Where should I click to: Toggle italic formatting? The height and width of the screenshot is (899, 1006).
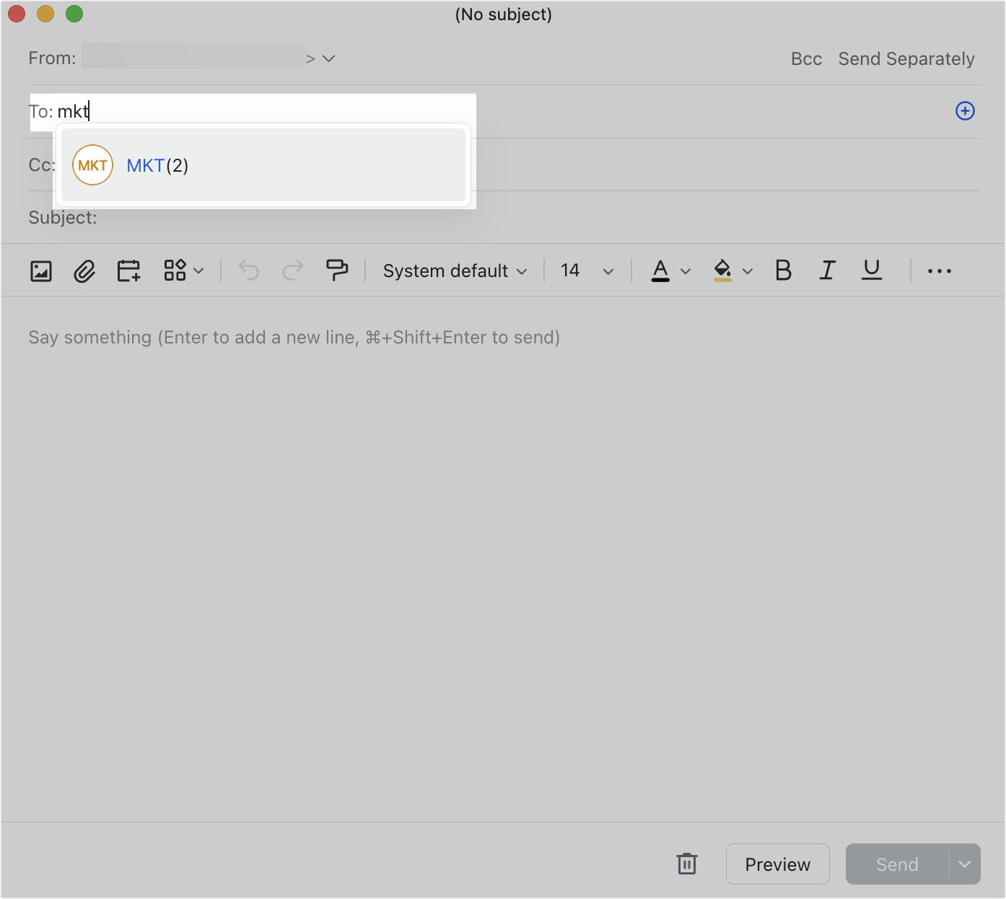pos(827,271)
